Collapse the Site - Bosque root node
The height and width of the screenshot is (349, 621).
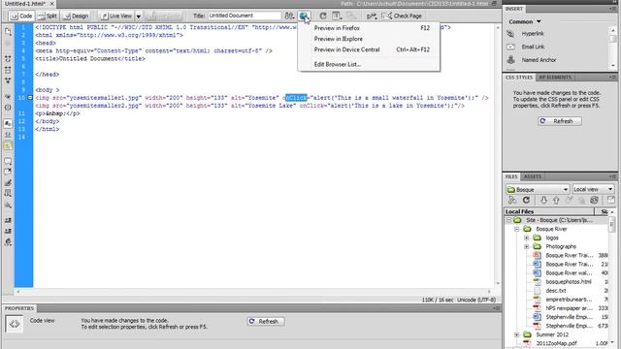508,220
